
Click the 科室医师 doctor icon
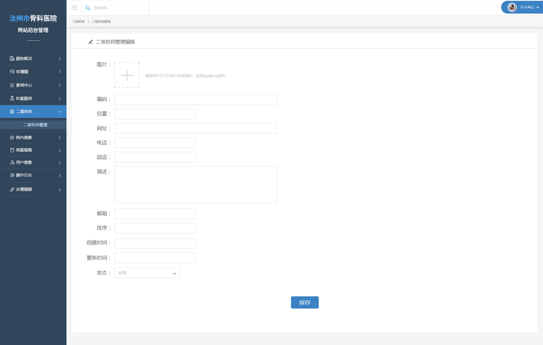[x=12, y=98]
